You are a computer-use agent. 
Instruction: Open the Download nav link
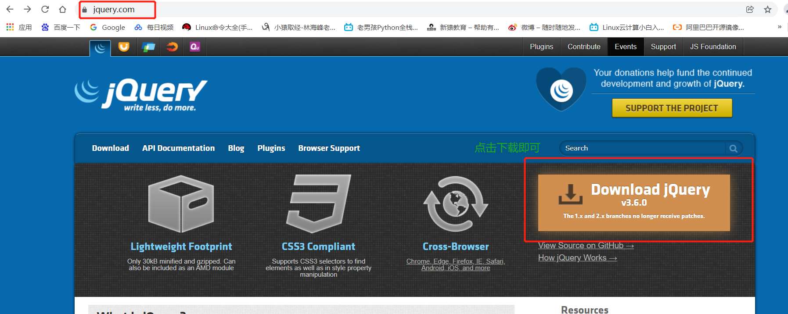(x=111, y=148)
